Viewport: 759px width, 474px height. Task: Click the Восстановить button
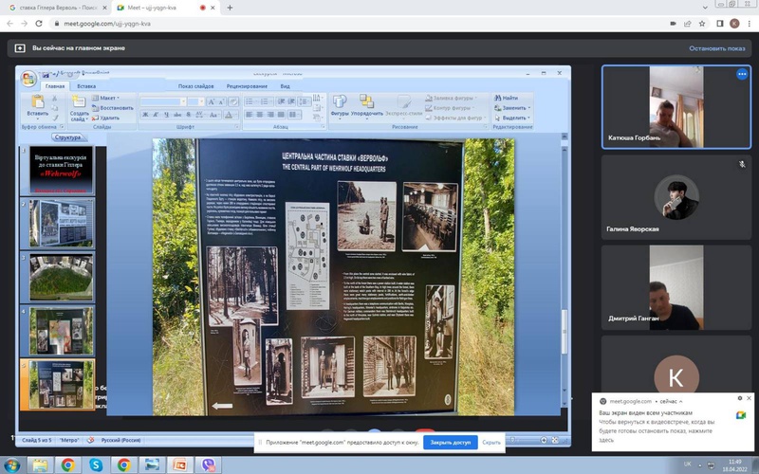(x=112, y=108)
